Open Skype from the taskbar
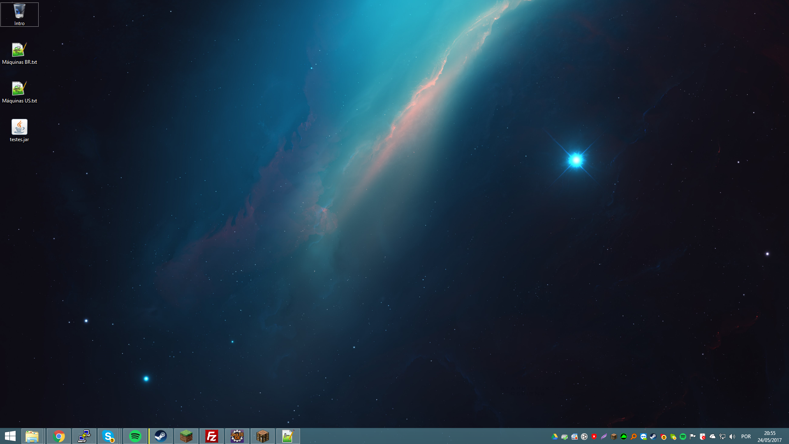789x444 pixels. pyautogui.click(x=108, y=436)
